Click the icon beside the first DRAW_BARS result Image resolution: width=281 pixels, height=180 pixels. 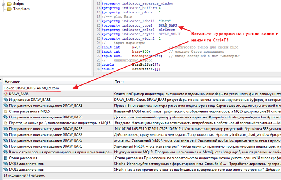[x=6, y=94]
